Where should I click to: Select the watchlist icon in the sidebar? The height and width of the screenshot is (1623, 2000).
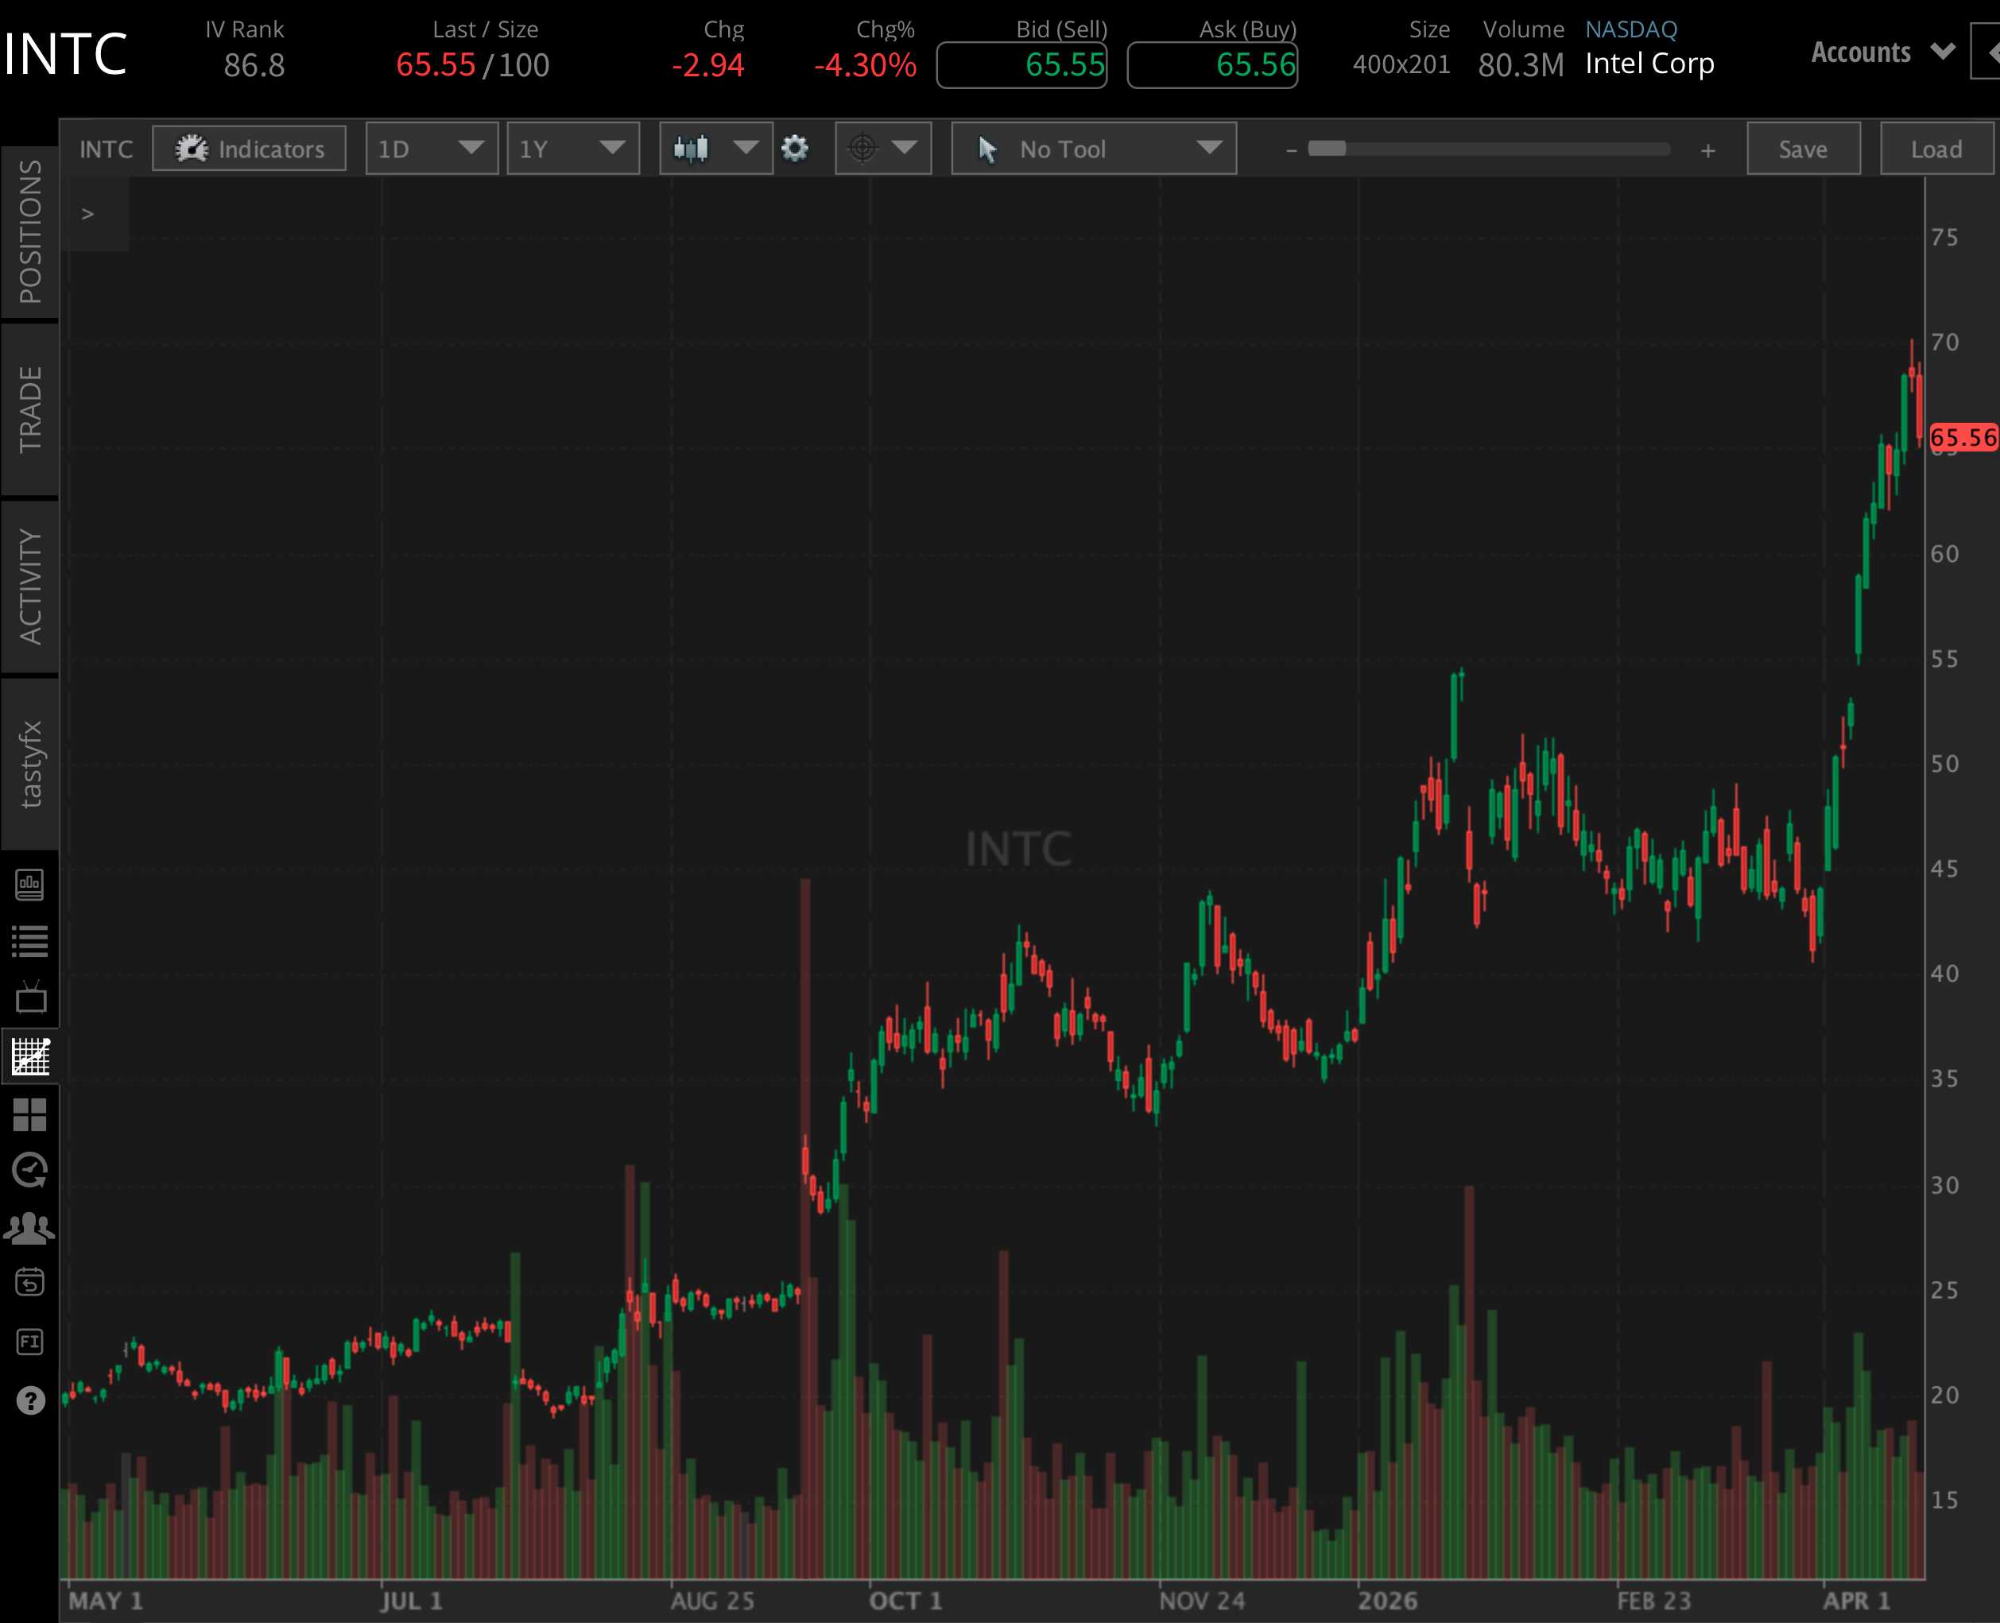[x=31, y=940]
